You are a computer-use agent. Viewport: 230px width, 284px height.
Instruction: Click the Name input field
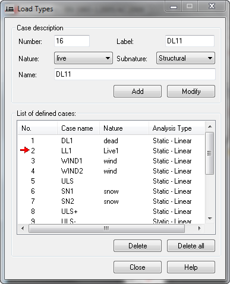(x=135, y=74)
